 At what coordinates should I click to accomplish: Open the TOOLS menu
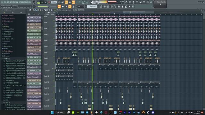26,2
